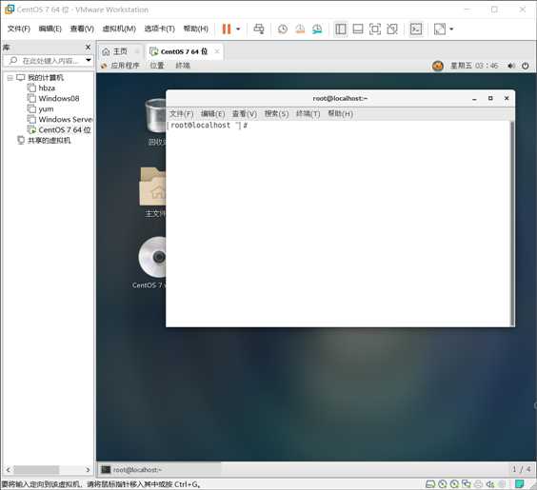Click the trash can desktop icon
Screen dimensions: 537x490
click(156, 116)
